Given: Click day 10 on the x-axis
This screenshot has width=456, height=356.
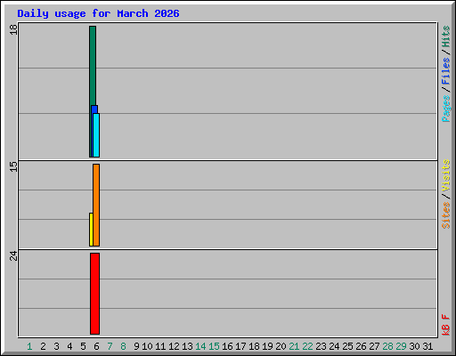Looking at the screenshot, I should pos(147,346).
